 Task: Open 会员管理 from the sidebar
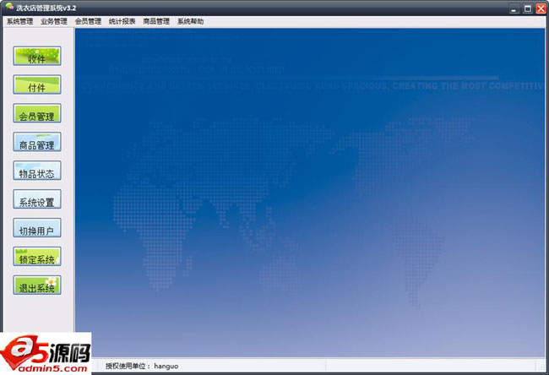pos(37,113)
